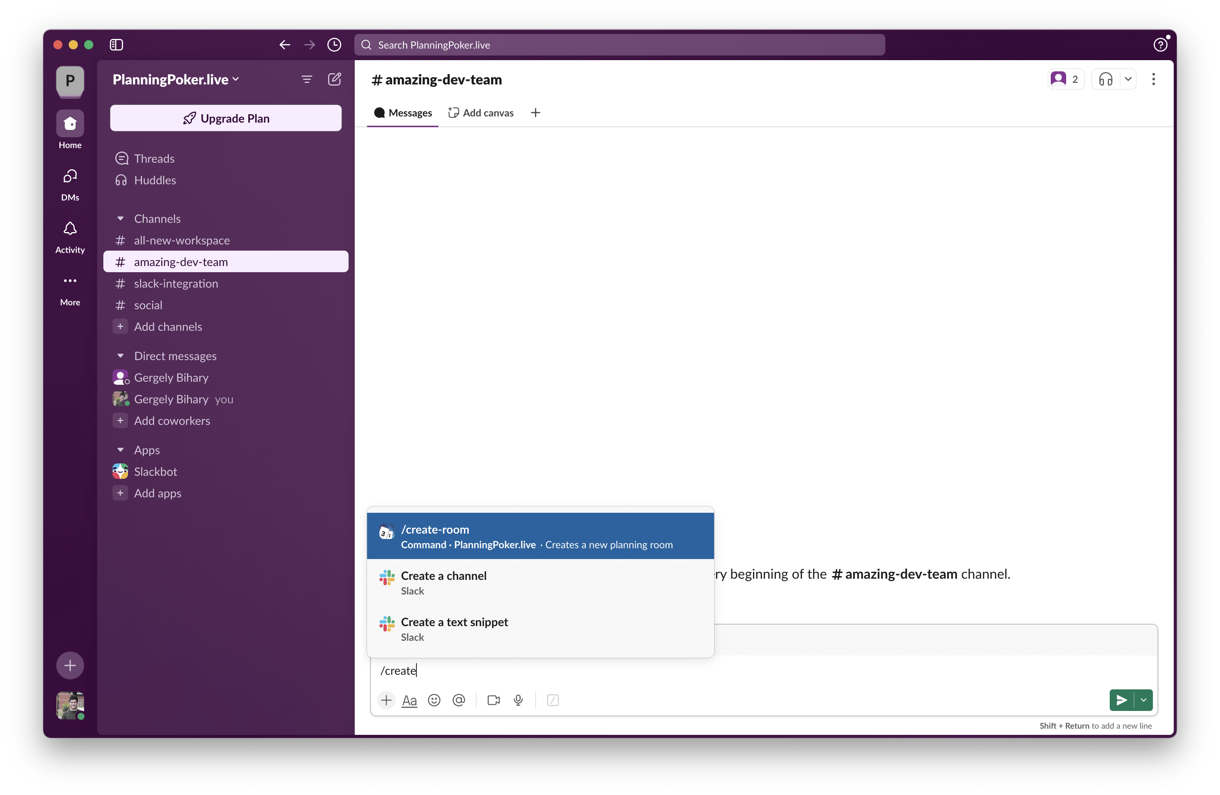Open DM with Gergely Bihary (not you)
This screenshot has width=1220, height=795.
(226, 377)
